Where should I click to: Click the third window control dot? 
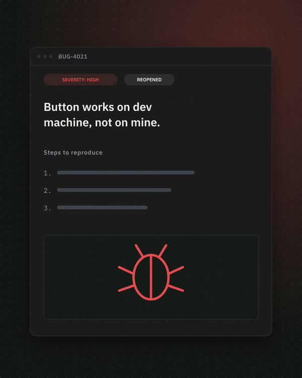click(51, 56)
